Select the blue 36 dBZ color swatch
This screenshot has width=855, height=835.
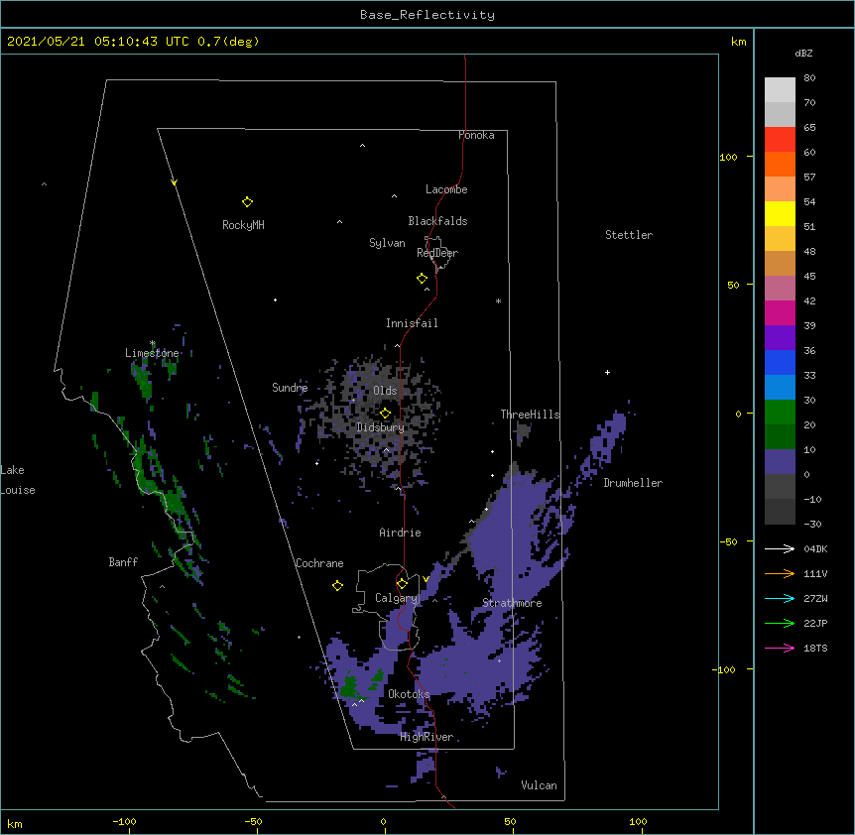click(780, 362)
